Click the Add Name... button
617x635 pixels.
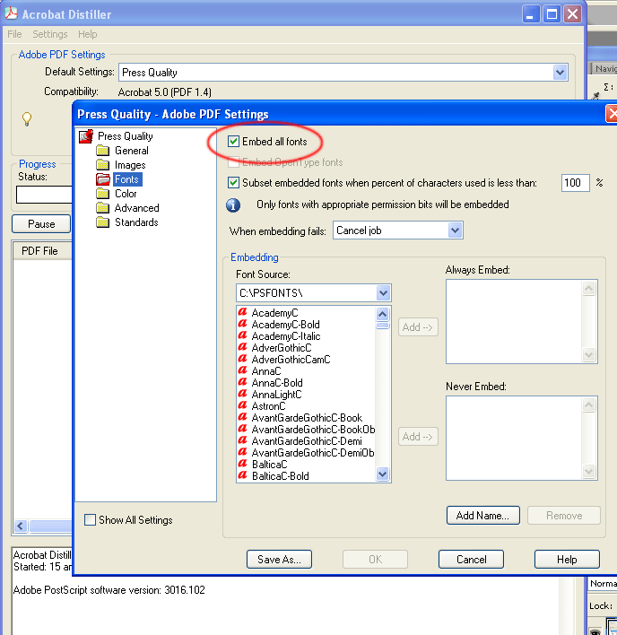coord(483,515)
